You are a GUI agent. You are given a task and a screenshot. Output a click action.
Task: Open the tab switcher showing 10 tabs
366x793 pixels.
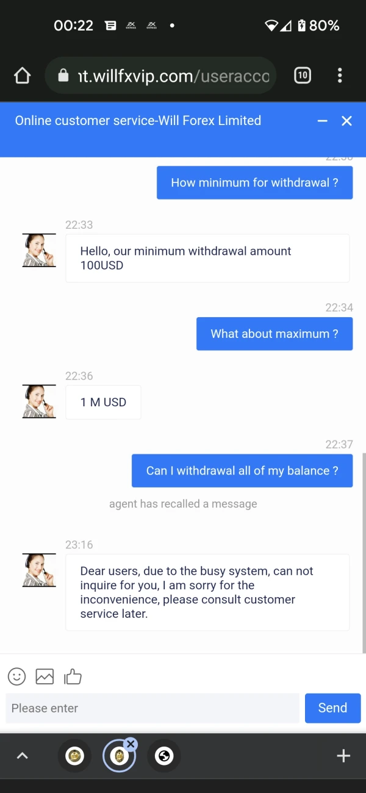point(302,76)
